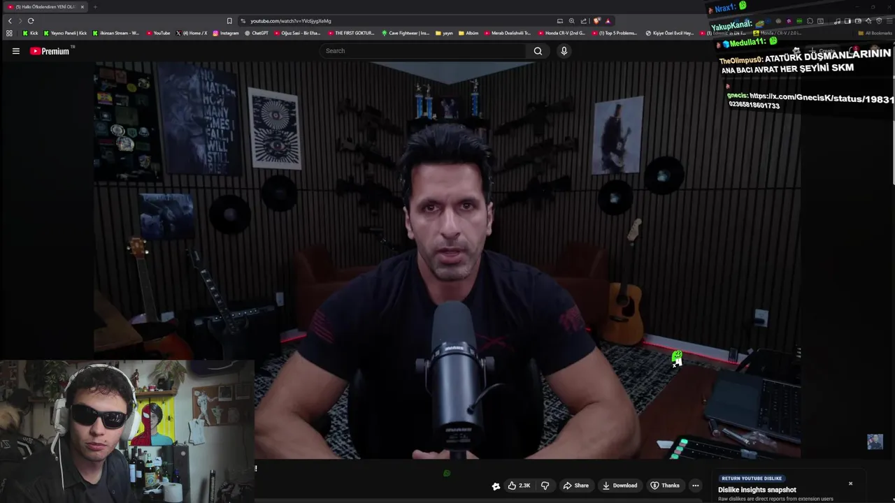Open site info icon left of URL
The width and height of the screenshot is (895, 503).
pos(243,21)
